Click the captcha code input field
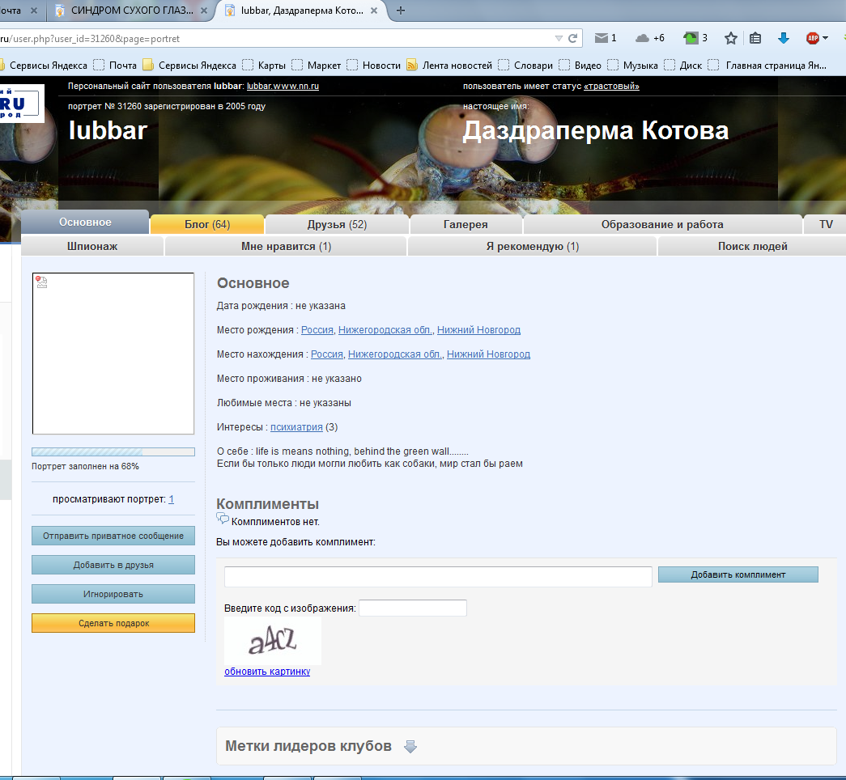 412,608
